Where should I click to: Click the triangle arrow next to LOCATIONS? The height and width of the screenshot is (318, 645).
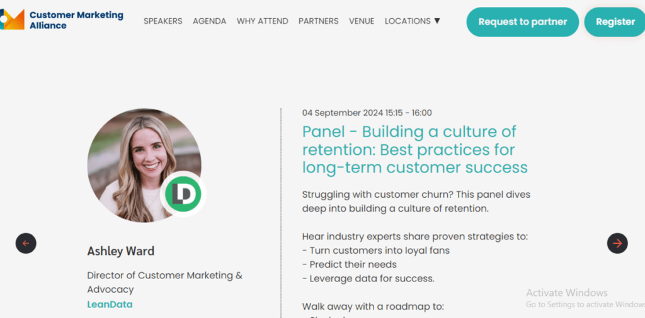(x=437, y=21)
